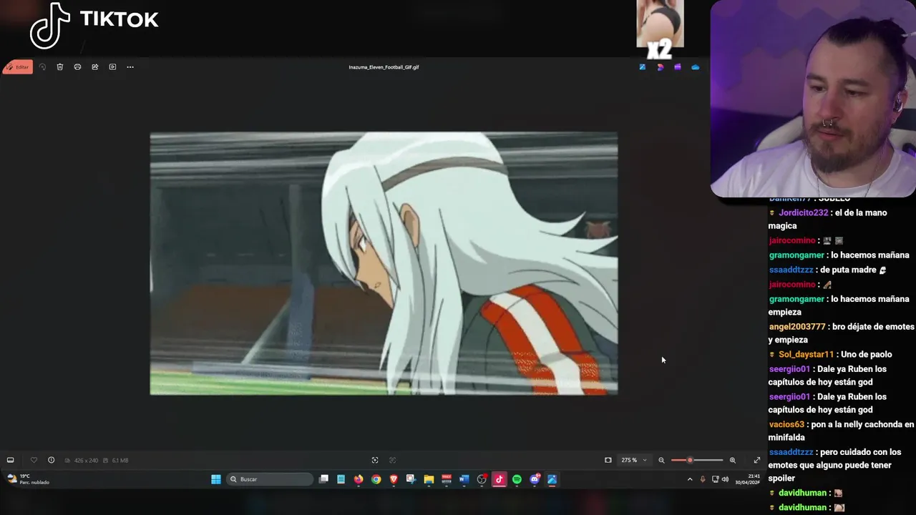Click the microphone icon in system tray
916x515 pixels.
coord(703,479)
